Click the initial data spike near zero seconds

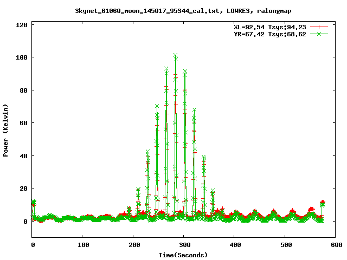click(x=34, y=203)
